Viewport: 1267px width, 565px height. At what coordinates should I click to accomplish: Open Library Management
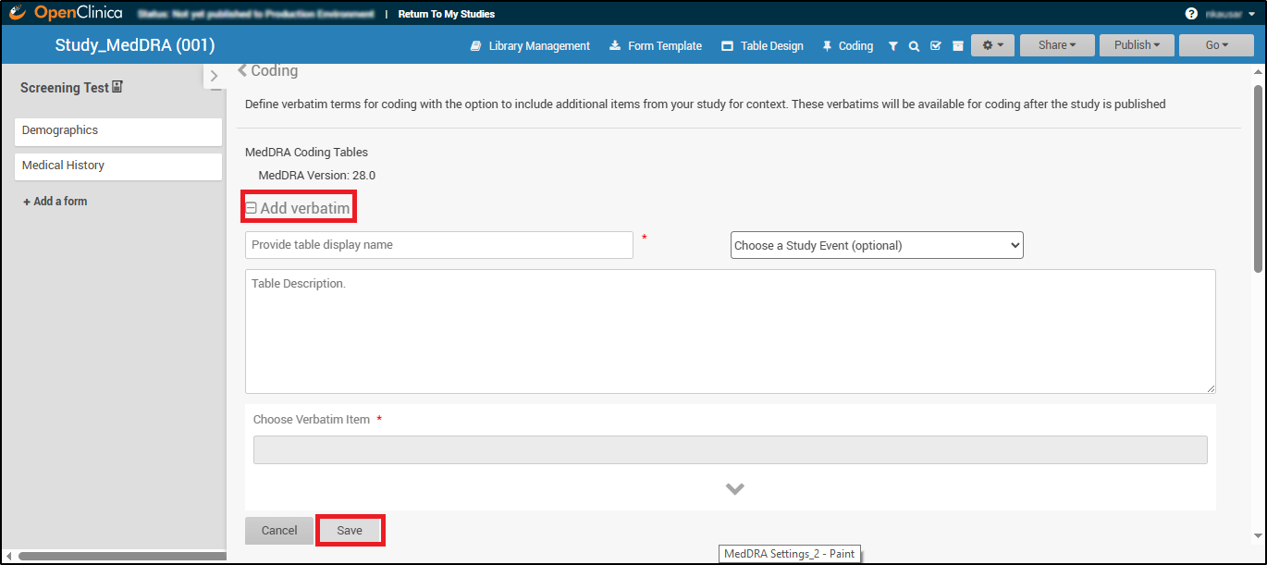click(530, 46)
